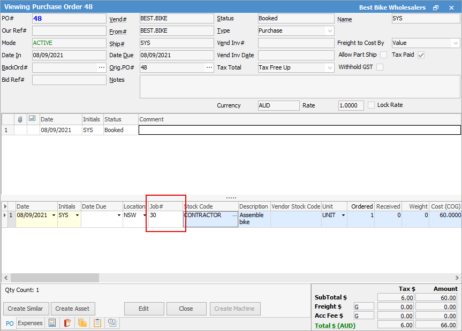
Task: Click the Cost (COG) cell 60.0000
Action: pyautogui.click(x=445, y=219)
